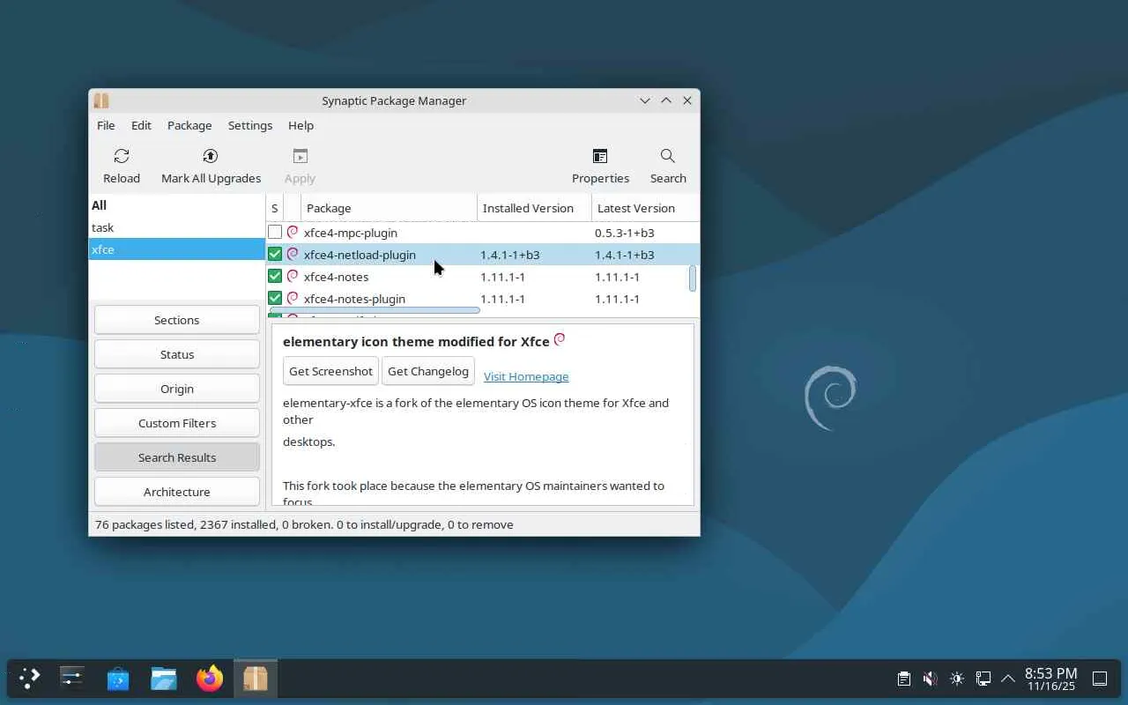Show the Sections filter view
The height and width of the screenshot is (705, 1128).
[177, 320]
